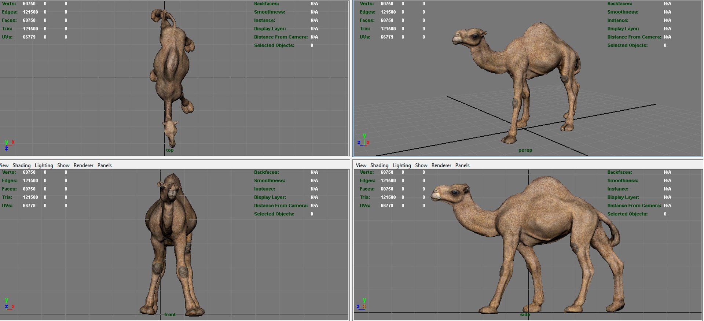Click the axis gizmo in side view

point(362,304)
